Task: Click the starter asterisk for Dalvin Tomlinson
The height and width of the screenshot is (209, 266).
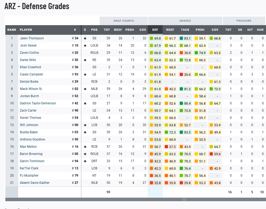Action: pyautogui.click(x=85, y=161)
